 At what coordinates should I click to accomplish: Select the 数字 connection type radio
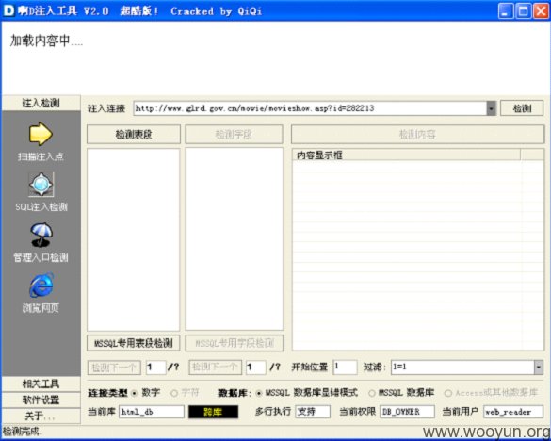click(134, 393)
